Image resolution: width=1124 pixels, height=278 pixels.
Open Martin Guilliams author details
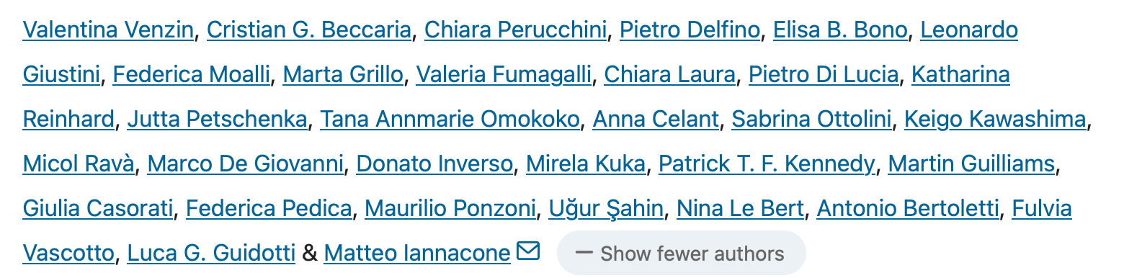coord(971,164)
